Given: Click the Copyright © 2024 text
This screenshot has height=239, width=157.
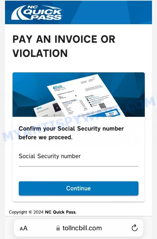Looking at the screenshot, I should 26,212.
